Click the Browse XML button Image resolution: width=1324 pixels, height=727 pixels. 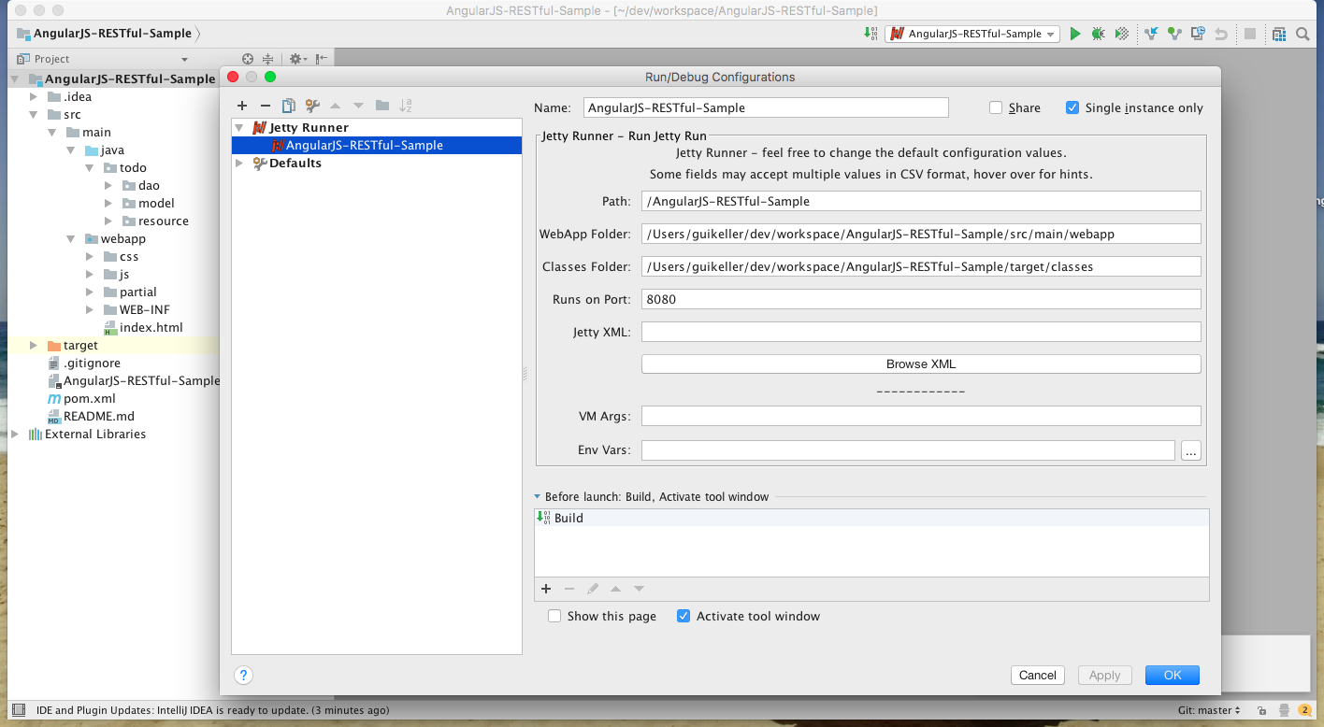921,363
